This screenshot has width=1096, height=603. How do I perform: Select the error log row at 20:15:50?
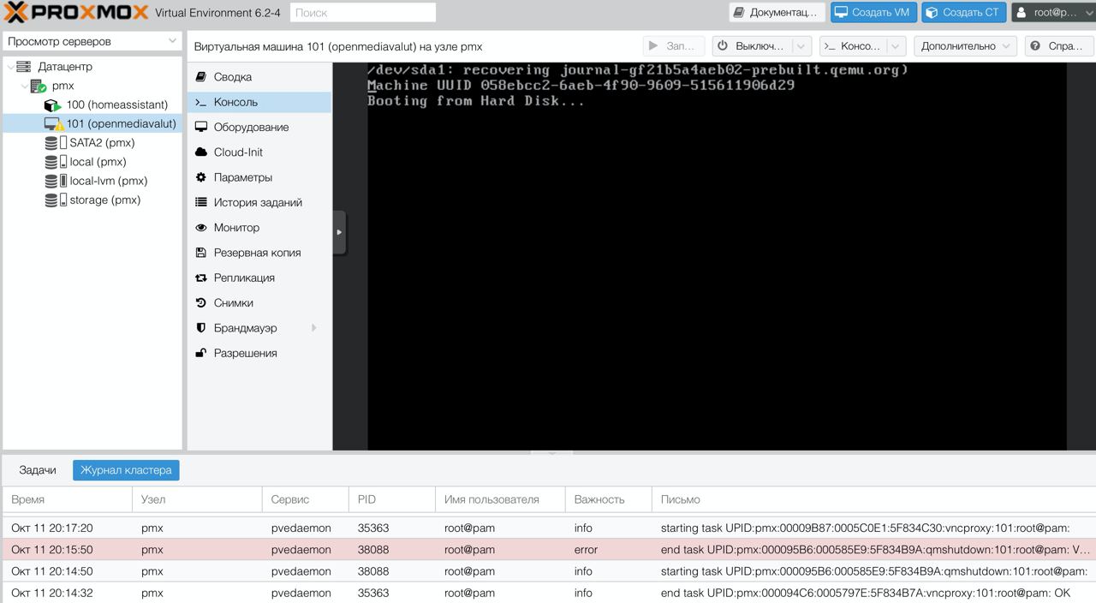pos(548,550)
